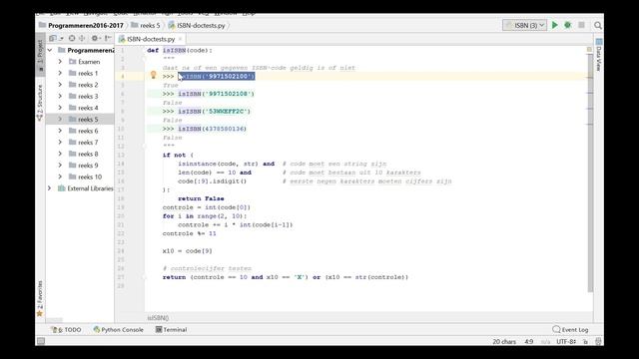Screen dimensions: 639x359
Task: Expand the reeks 3 folder arrow
Action: pos(60,96)
